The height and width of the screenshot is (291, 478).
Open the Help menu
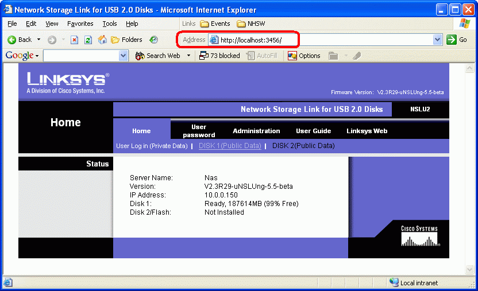coord(132,24)
